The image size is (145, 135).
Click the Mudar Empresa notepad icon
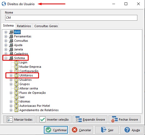[x=16, y=67]
